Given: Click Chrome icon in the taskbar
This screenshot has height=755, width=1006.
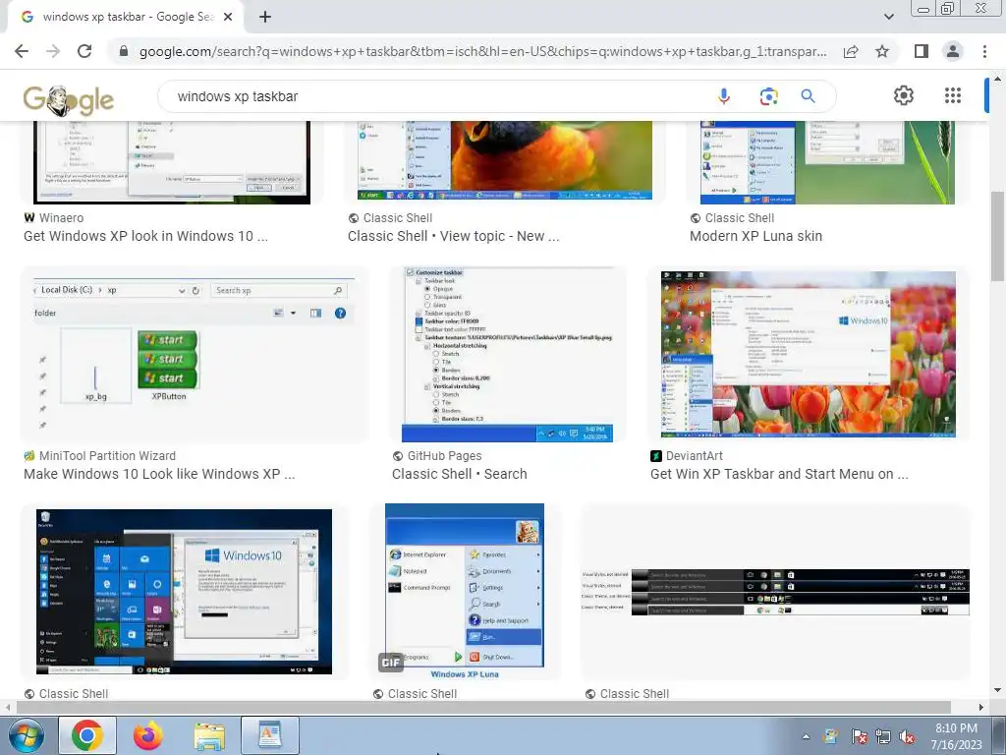Looking at the screenshot, I should coord(87,735).
